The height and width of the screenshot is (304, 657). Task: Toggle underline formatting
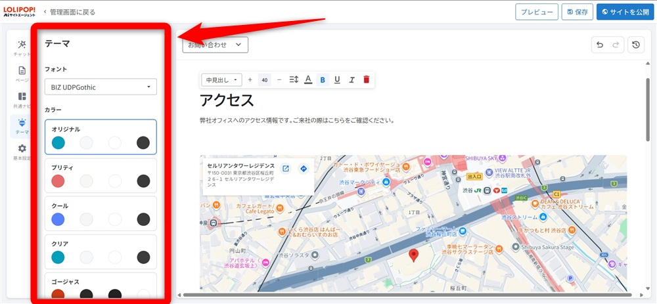[337, 79]
